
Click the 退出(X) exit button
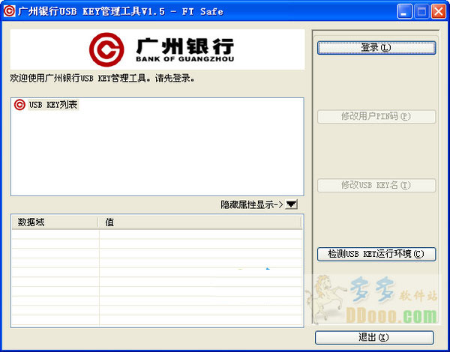coord(374,338)
